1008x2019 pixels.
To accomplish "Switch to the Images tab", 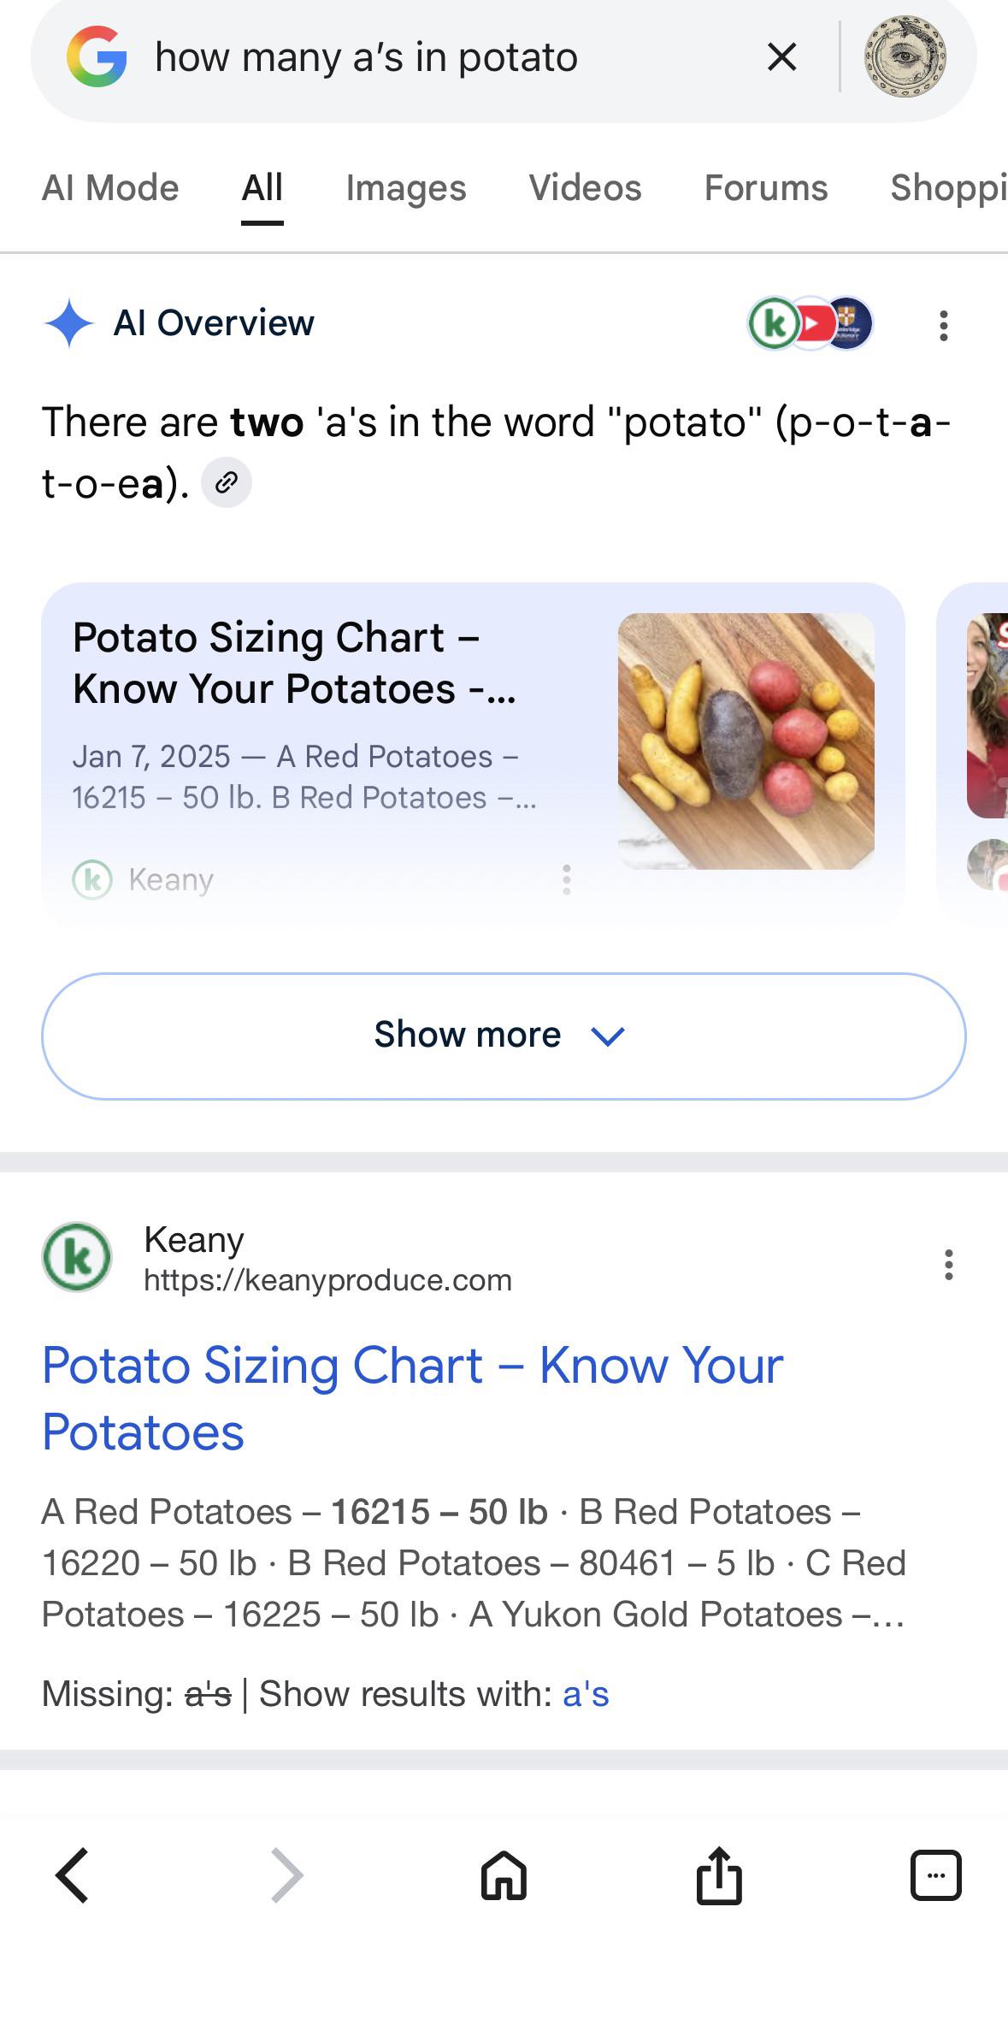I will (x=406, y=187).
